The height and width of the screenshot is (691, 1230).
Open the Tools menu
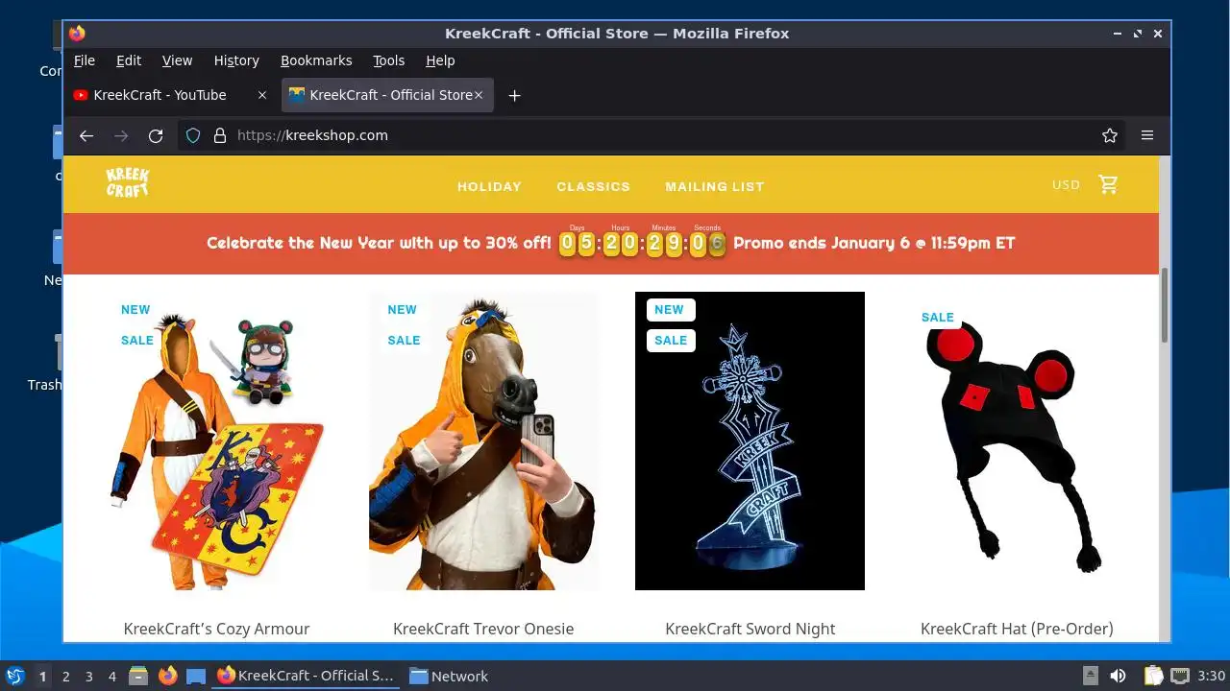tap(388, 60)
